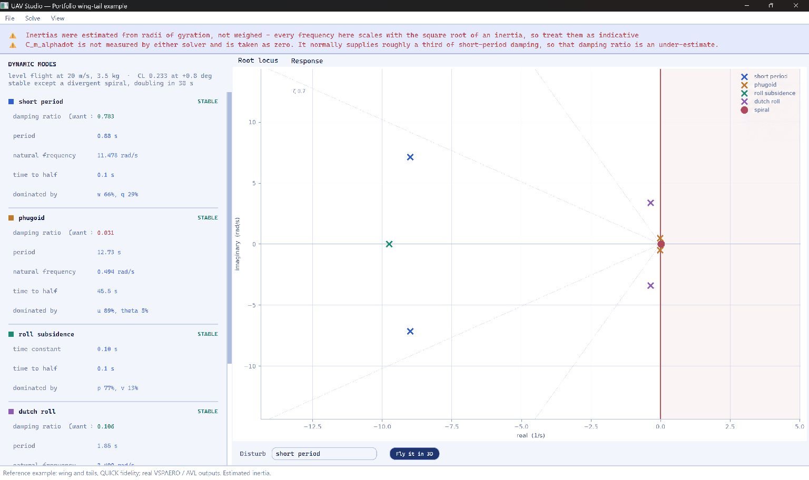Click the phugoid time to half 45.5 s

[x=107, y=291]
